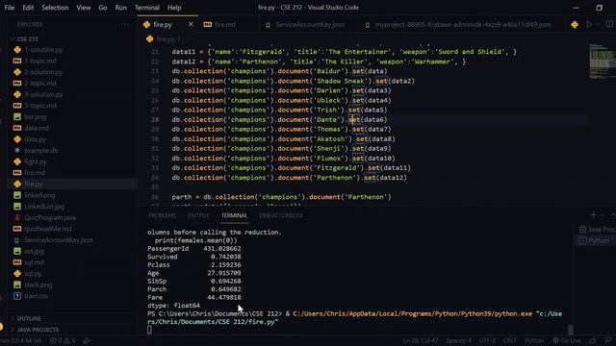Click image icon of LinkedList.jpg
The image size is (616, 346).
pyautogui.click(x=17, y=207)
